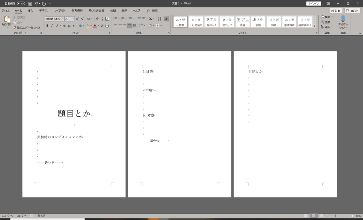
Task: Open the 游明朝 font name dropdown
Action: pyautogui.click(x=63, y=19)
